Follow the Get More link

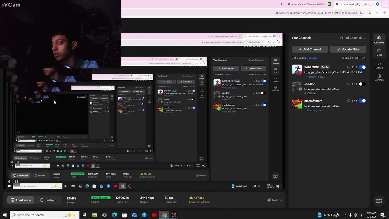click(312, 58)
